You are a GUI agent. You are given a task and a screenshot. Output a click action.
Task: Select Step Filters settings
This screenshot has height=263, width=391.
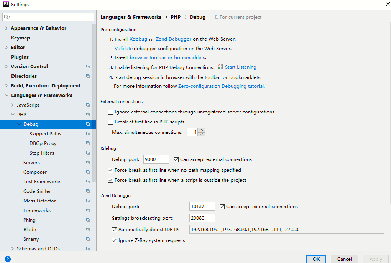point(42,153)
